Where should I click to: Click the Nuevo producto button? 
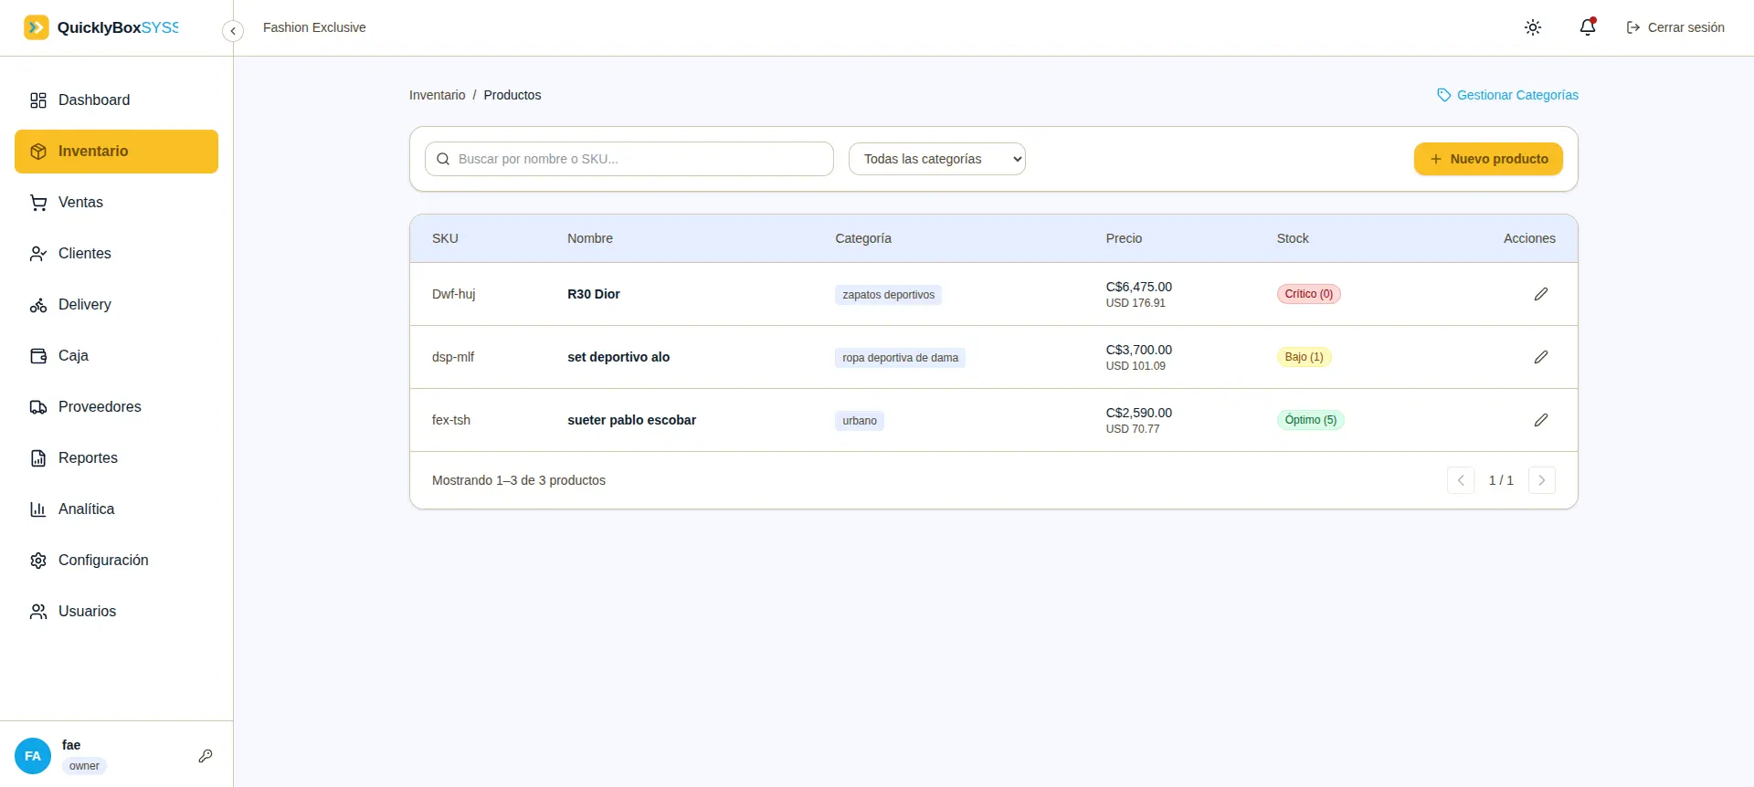coord(1488,159)
